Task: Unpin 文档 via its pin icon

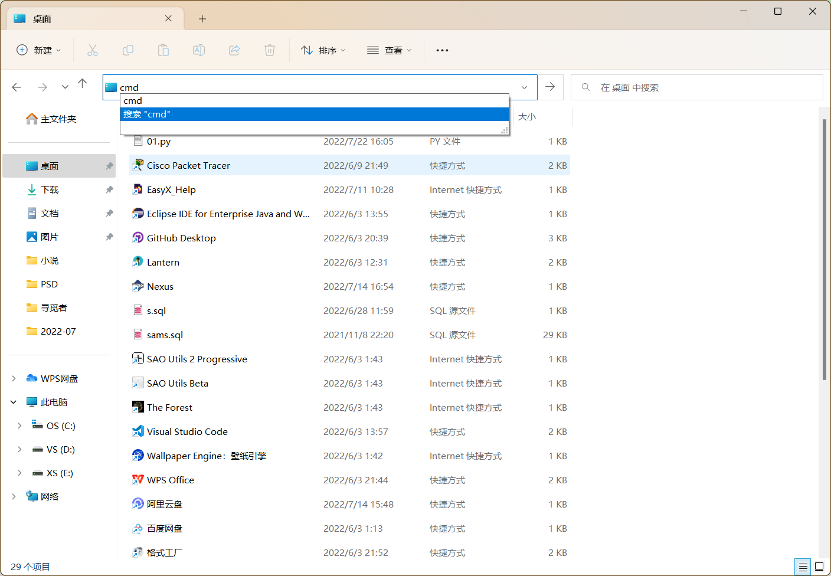Action: click(x=109, y=213)
